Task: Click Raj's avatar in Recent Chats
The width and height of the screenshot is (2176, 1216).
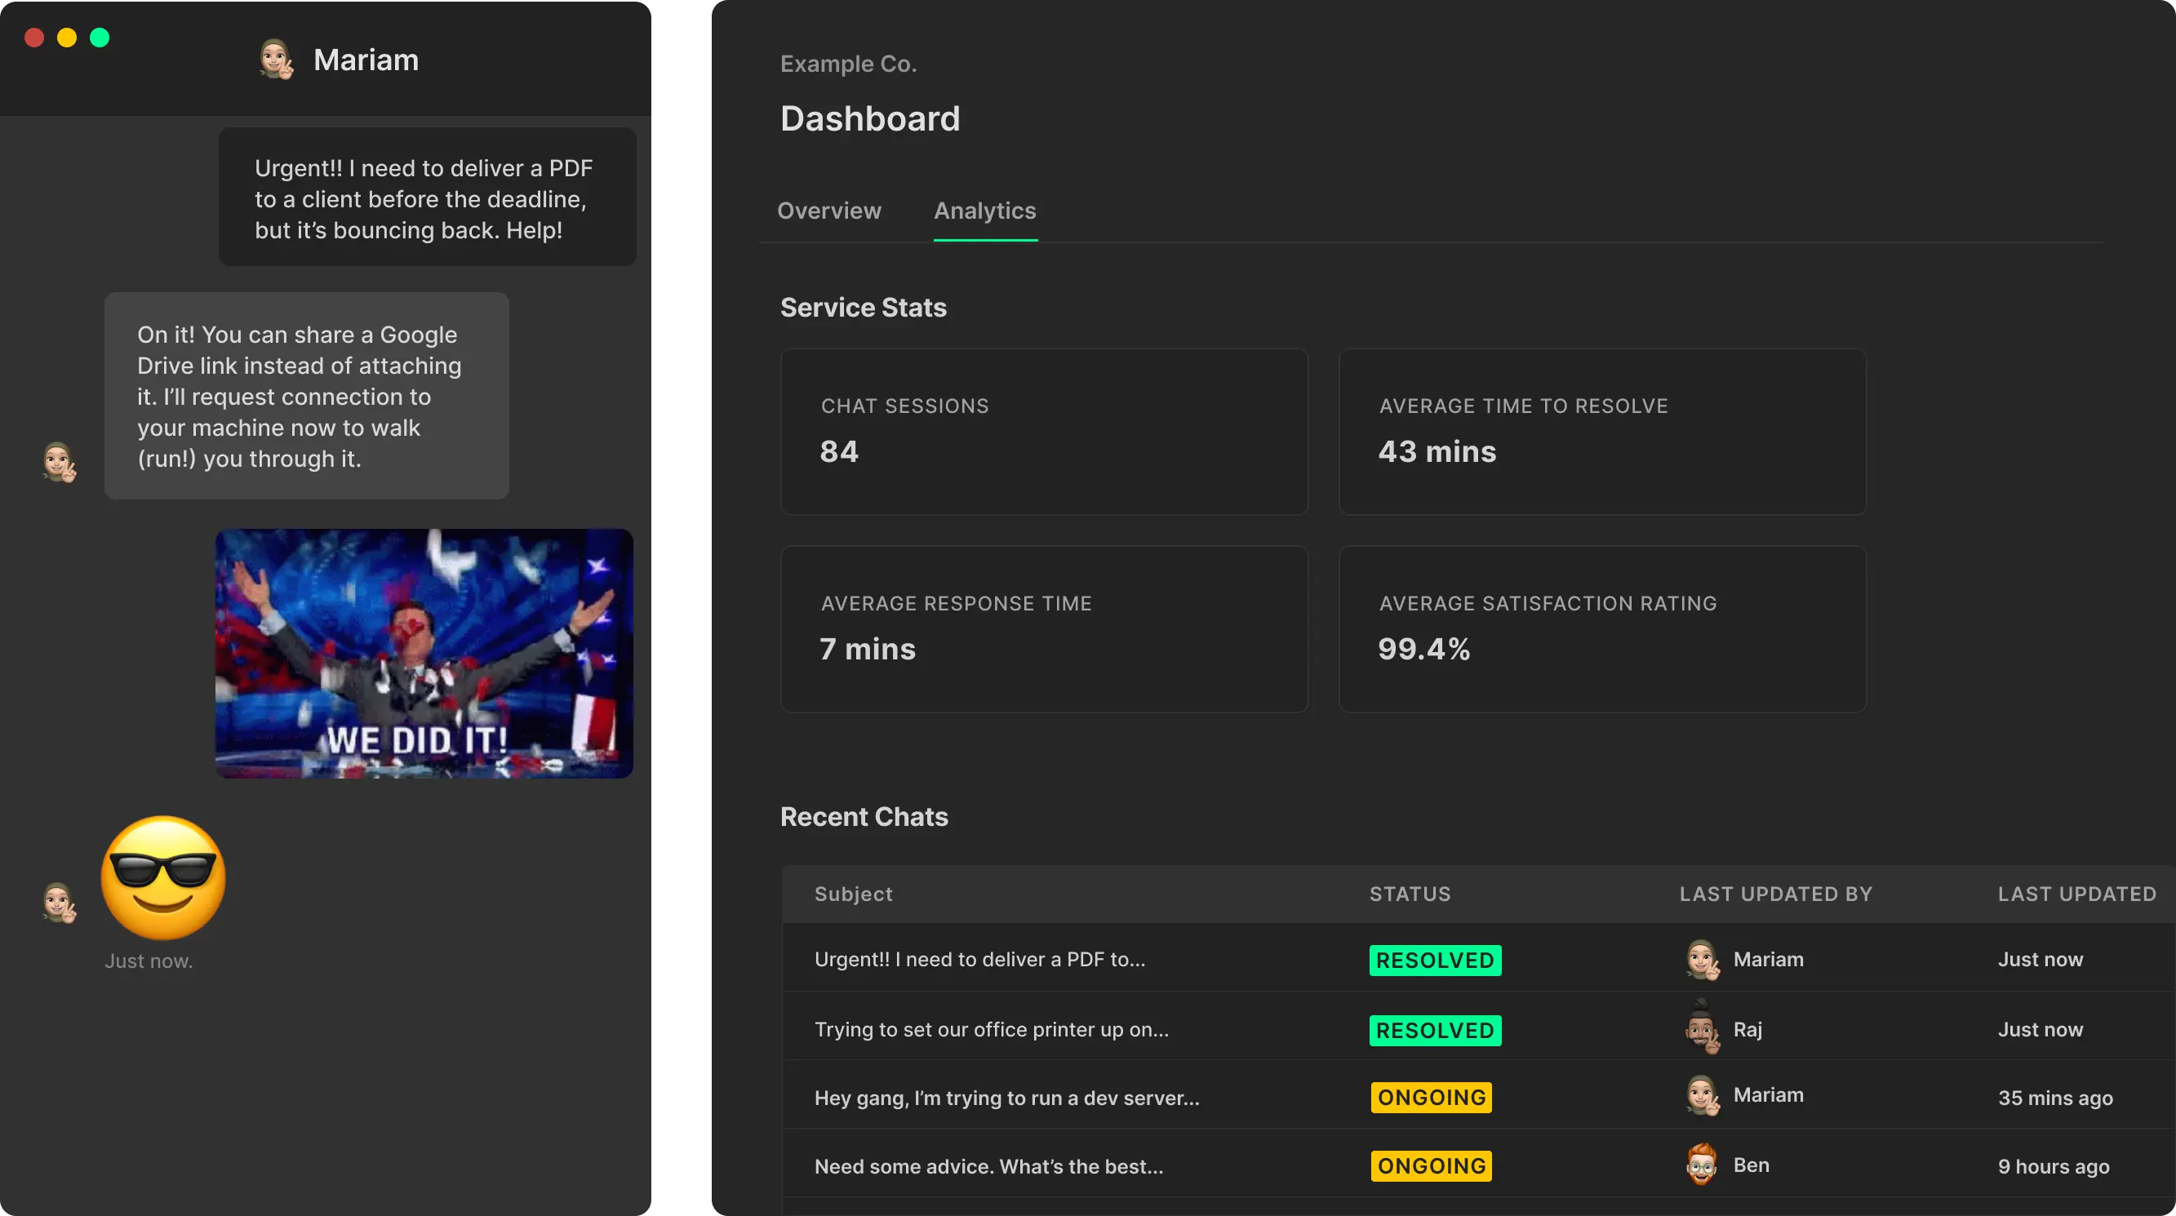Action: [1701, 1028]
